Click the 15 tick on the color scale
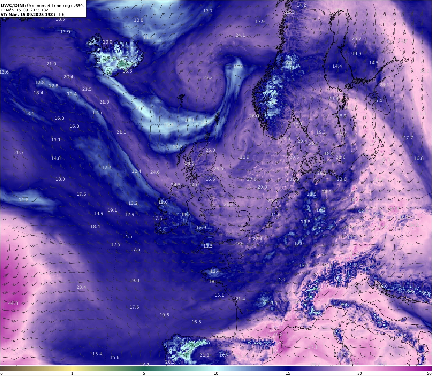 pyautogui.click(x=288, y=373)
